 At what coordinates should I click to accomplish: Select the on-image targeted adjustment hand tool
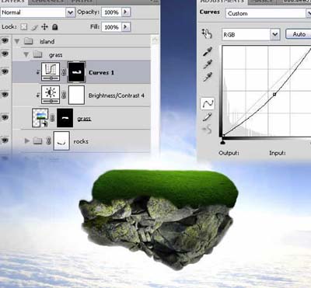point(207,33)
